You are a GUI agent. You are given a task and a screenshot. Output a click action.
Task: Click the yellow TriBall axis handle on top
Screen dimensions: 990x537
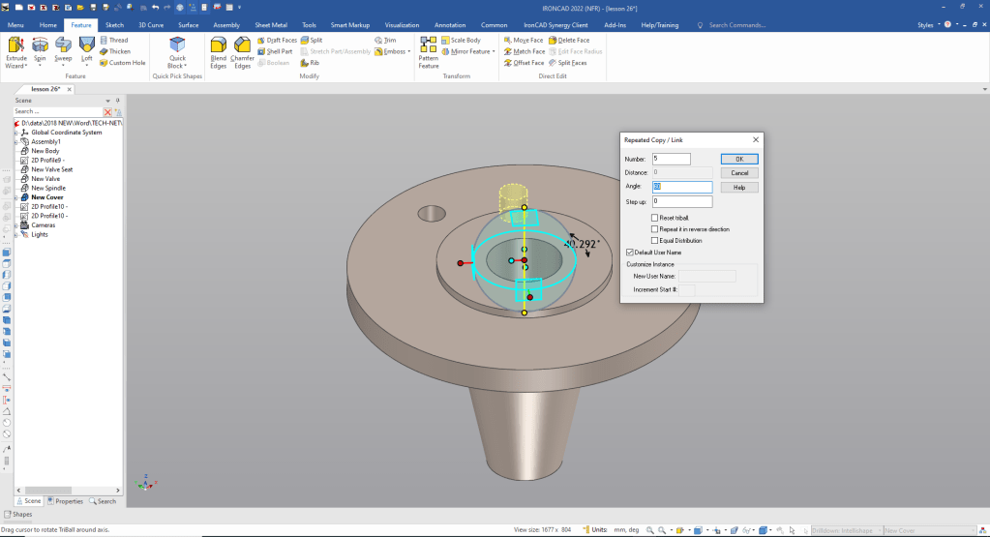[525, 207]
